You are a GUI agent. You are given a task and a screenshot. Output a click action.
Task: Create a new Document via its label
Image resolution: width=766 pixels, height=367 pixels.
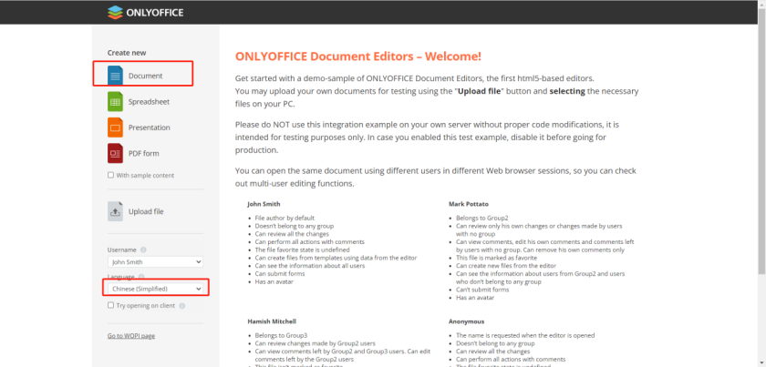[146, 76]
